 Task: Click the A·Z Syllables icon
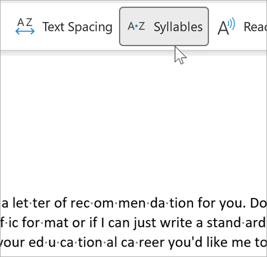coord(137,26)
